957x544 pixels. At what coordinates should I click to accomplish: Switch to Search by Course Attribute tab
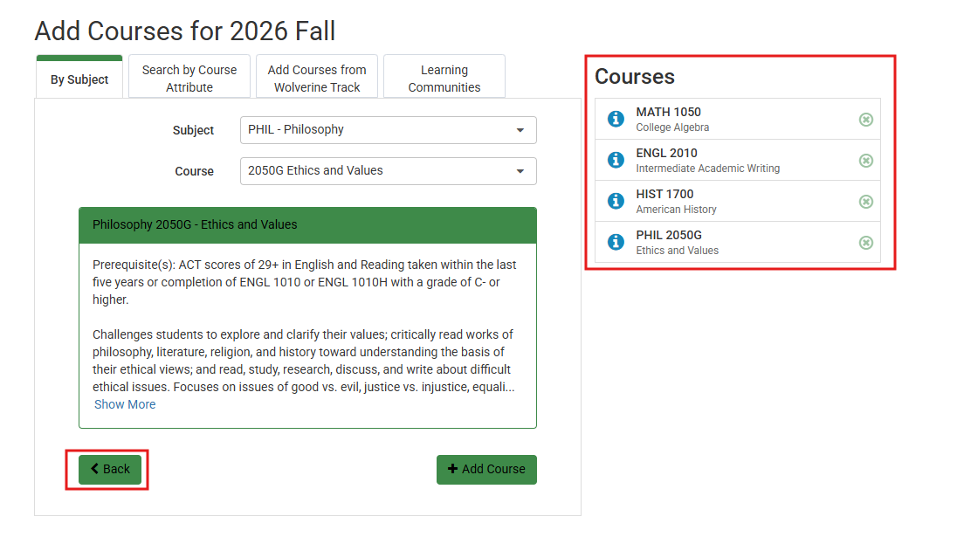click(x=189, y=77)
